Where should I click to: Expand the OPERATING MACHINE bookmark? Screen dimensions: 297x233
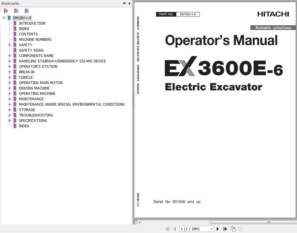[9, 94]
